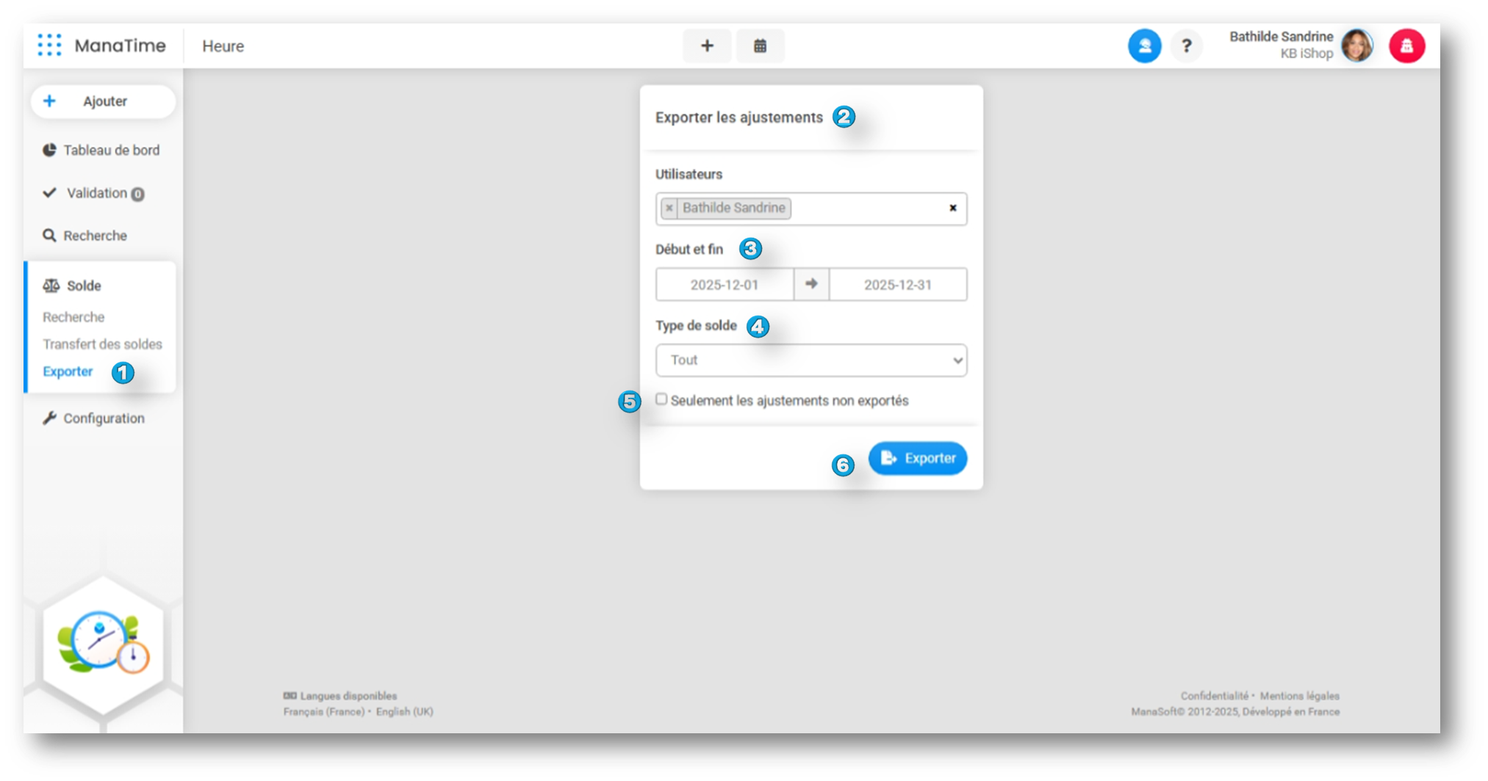The width and height of the screenshot is (1488, 781).
Task: Open the Validation menu item
Action: coord(96,193)
